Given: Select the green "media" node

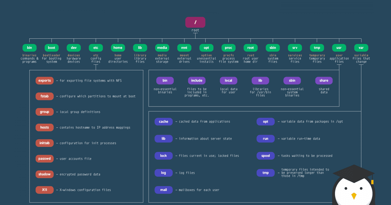Looking at the screenshot, I should tap(162, 48).
